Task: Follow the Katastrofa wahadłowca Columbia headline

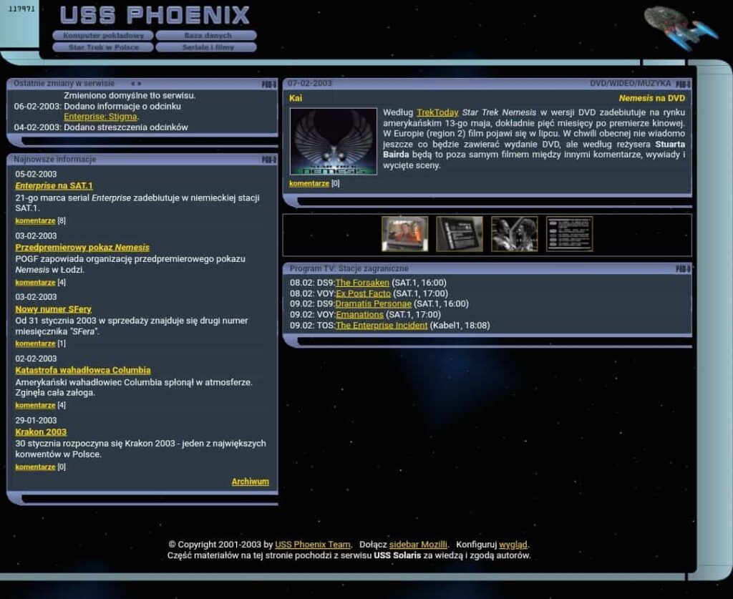Action: pos(83,370)
